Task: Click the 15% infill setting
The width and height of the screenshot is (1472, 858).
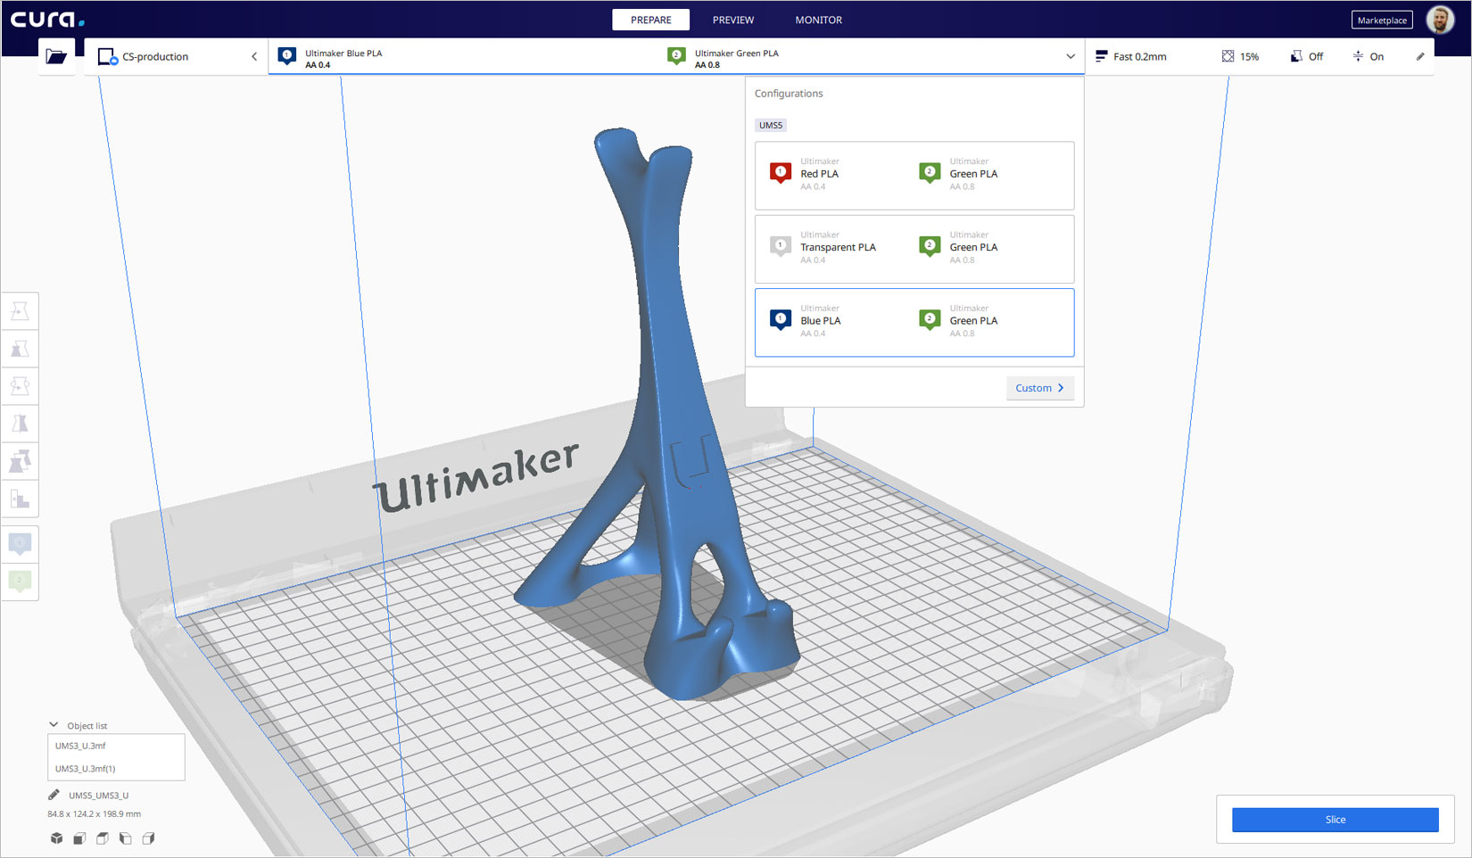Action: tap(1240, 56)
